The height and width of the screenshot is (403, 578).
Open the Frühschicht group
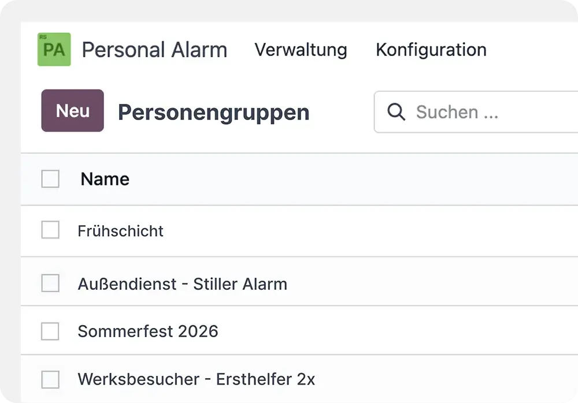click(120, 231)
